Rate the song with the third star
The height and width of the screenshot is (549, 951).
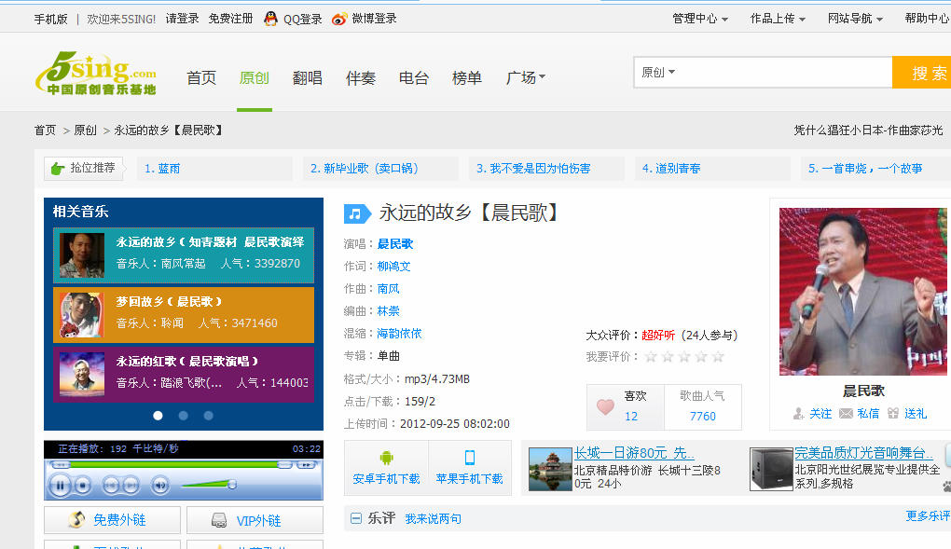[684, 357]
